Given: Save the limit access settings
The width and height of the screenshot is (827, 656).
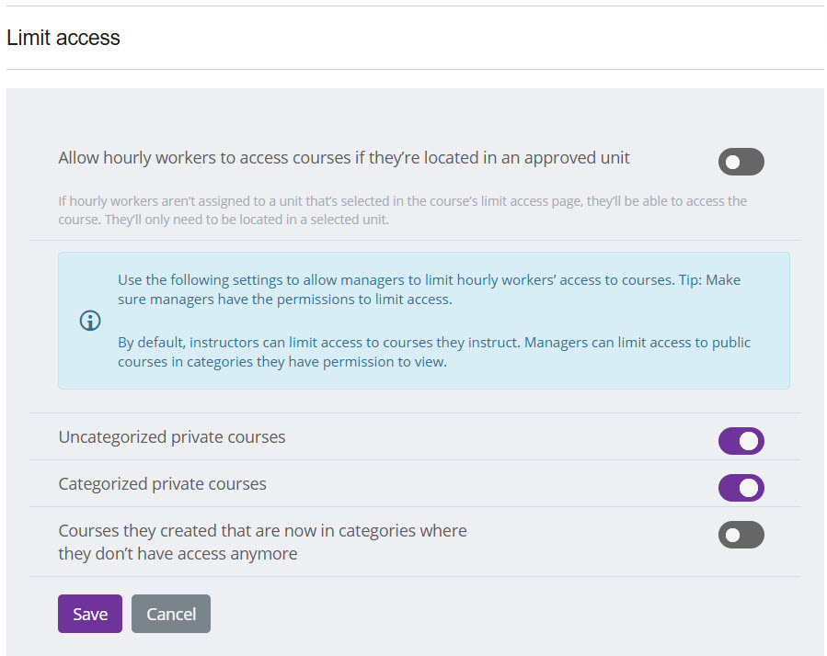Looking at the screenshot, I should (90, 614).
